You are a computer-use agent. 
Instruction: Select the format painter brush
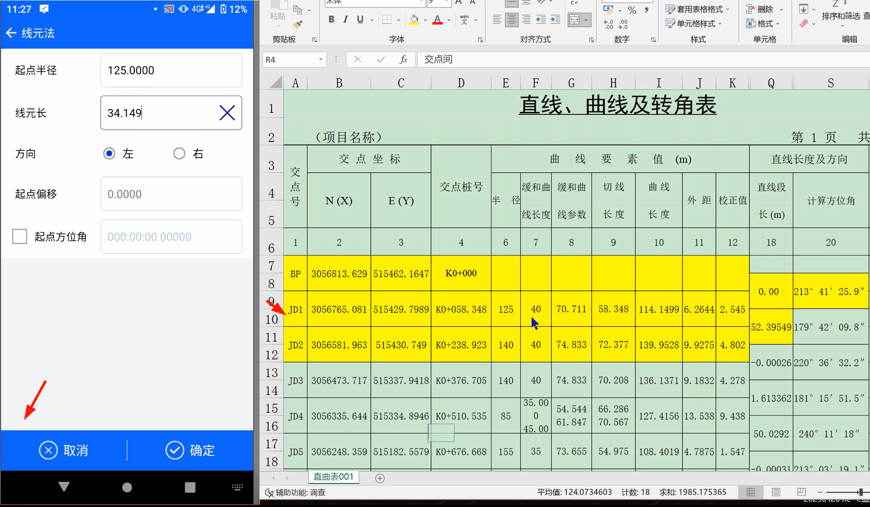coord(298,25)
